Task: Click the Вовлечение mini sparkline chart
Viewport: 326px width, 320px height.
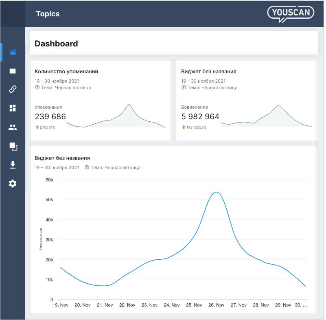Action: click(266, 117)
